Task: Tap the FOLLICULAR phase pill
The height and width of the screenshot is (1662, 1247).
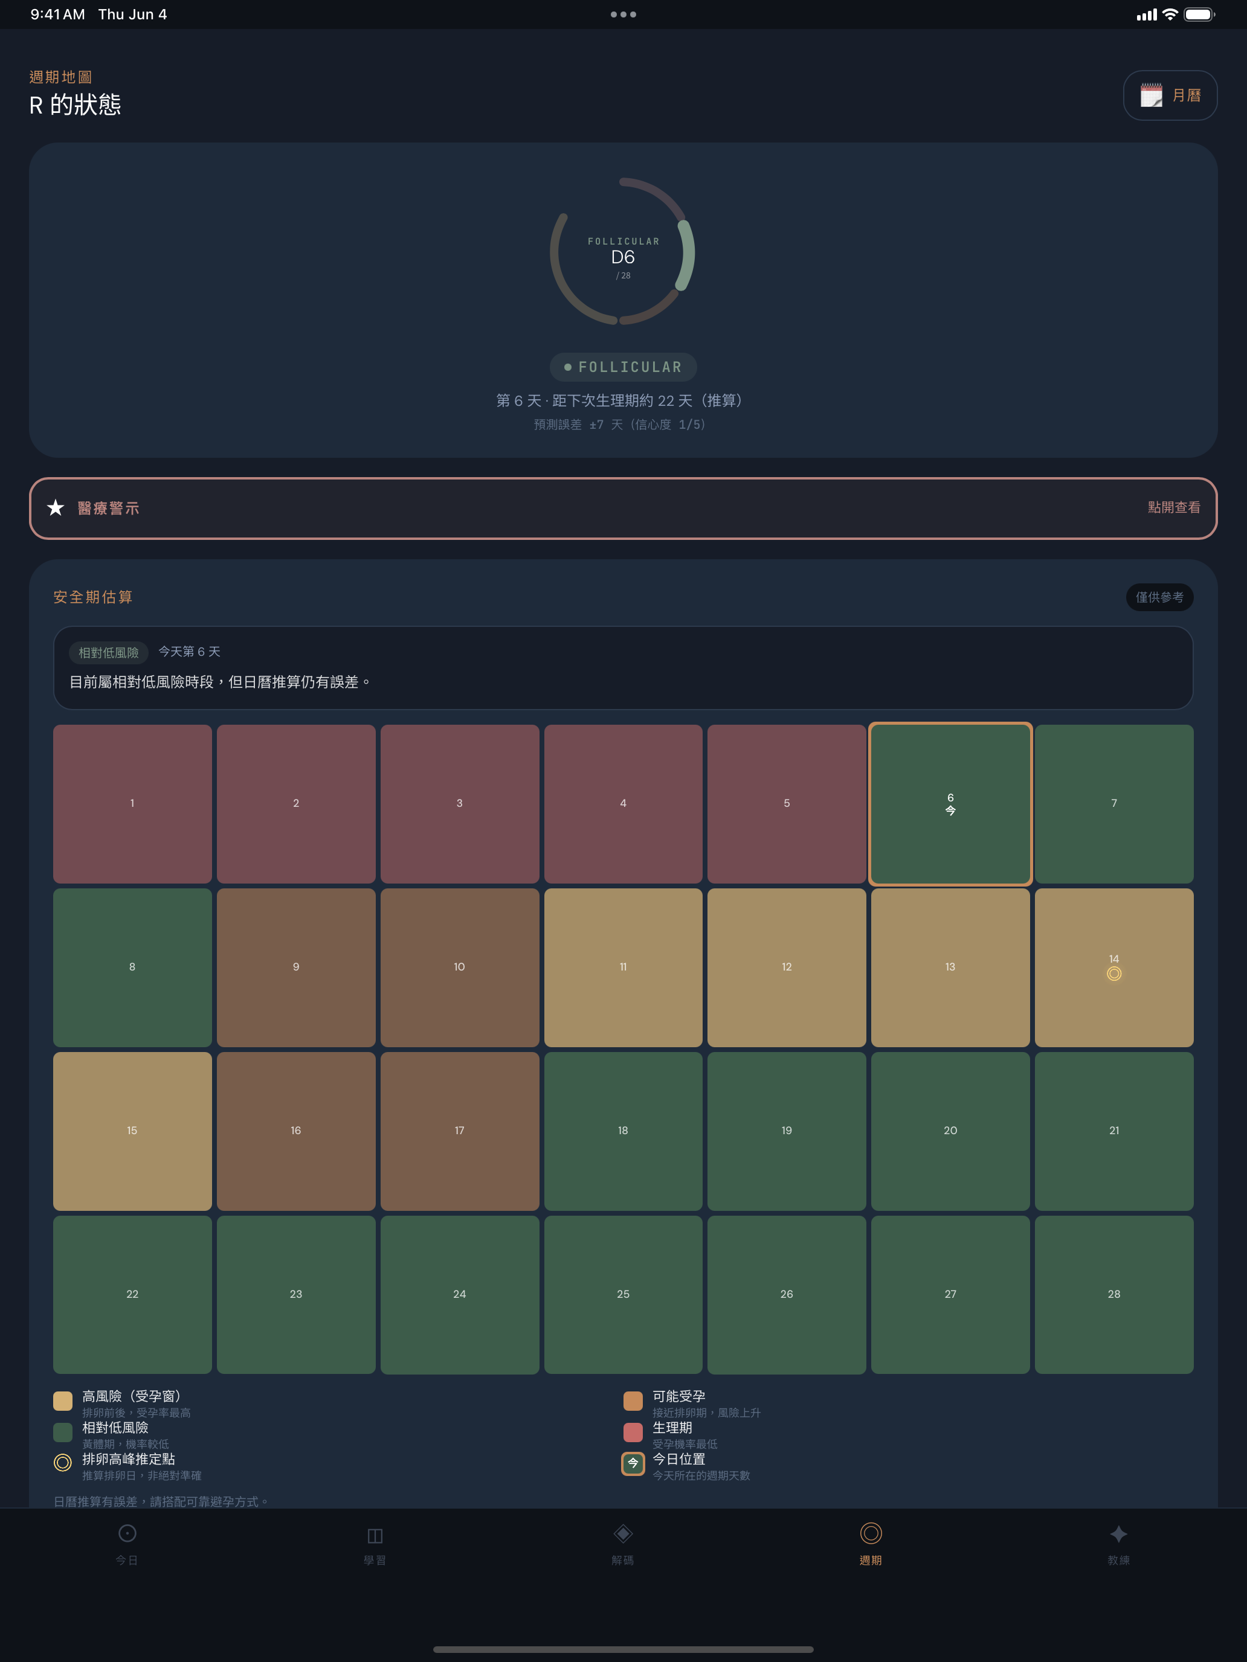Action: 623,367
